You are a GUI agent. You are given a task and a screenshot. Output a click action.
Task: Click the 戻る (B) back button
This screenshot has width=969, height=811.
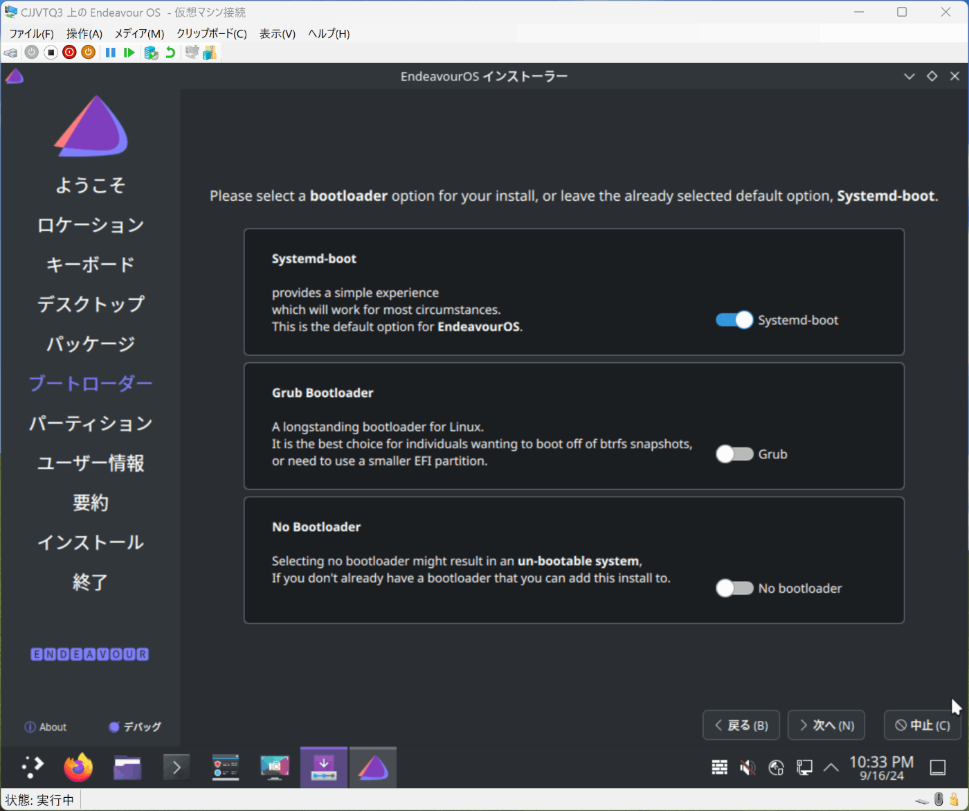(x=741, y=725)
